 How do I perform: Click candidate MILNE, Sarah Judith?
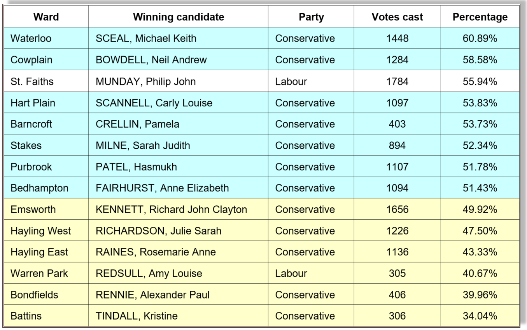(x=143, y=146)
